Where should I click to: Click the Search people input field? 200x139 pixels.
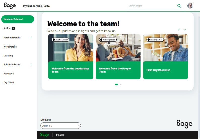[151, 6]
